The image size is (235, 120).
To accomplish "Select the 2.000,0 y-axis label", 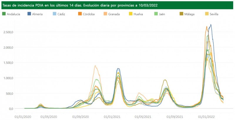I will 9,47.
